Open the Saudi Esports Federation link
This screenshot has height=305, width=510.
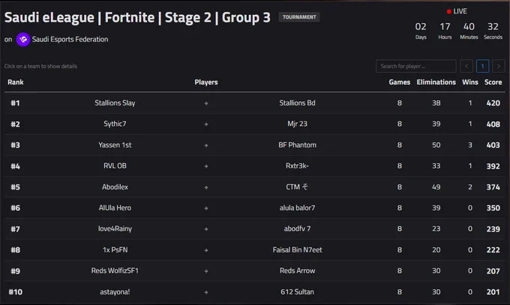click(70, 40)
